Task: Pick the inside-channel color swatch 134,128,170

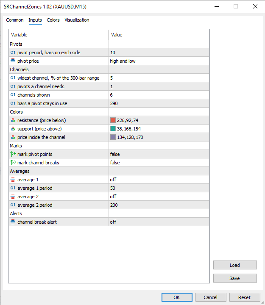Action: pyautogui.click(x=113, y=137)
